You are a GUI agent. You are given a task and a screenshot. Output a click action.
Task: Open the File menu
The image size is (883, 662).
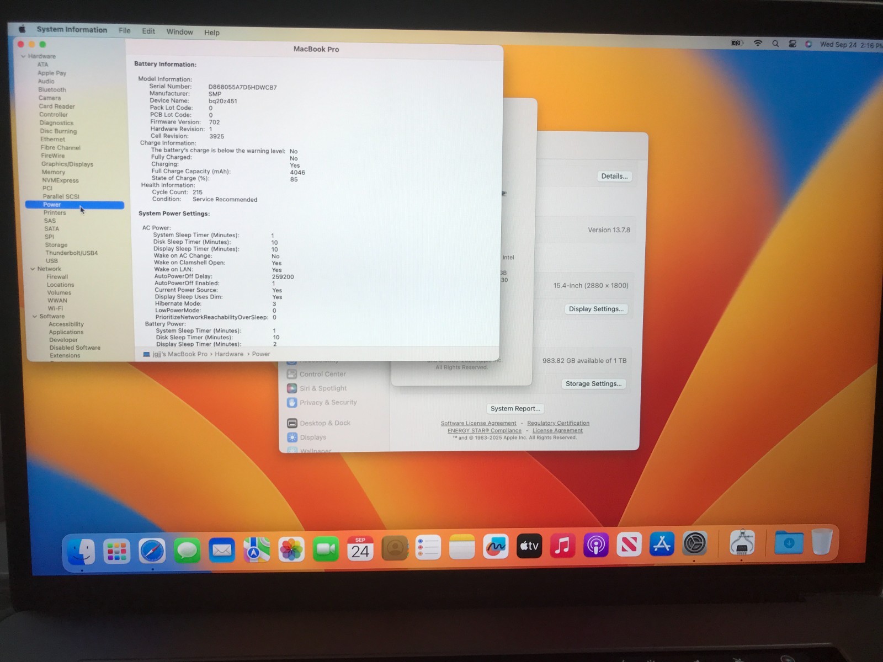click(125, 31)
